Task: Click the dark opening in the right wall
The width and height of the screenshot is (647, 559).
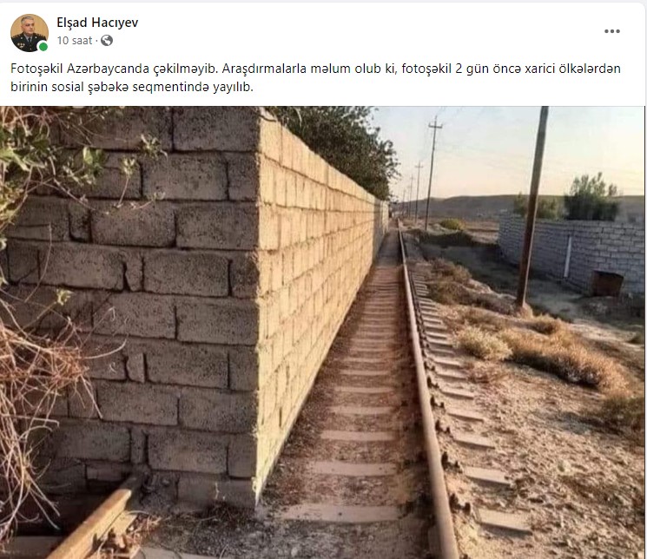Action: pyautogui.click(x=607, y=284)
